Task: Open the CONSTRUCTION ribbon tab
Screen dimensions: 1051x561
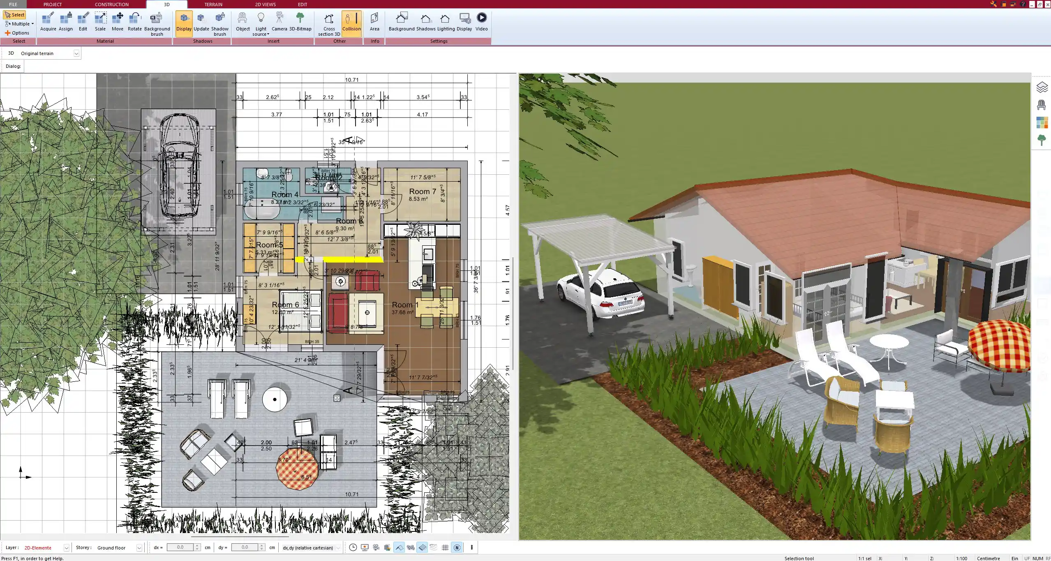Action: (111, 4)
